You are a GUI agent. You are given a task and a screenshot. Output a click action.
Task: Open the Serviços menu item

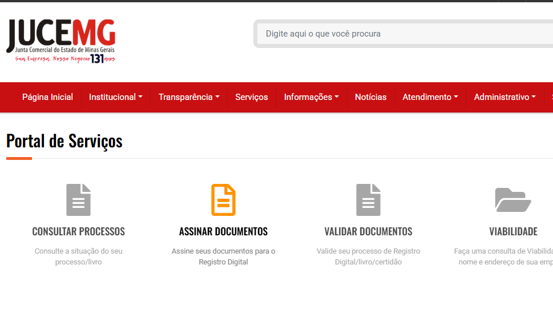[252, 97]
